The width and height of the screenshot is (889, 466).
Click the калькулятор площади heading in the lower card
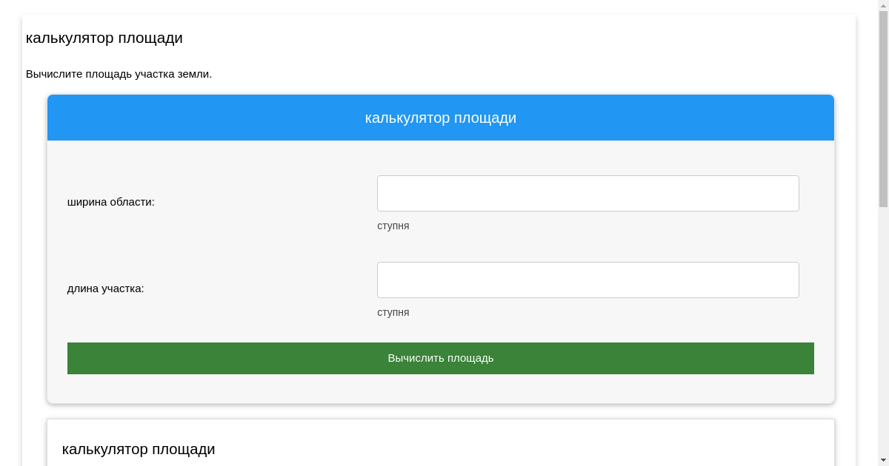tap(139, 449)
